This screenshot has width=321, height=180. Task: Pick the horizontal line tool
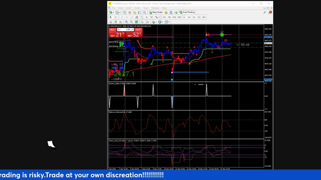tap(127, 17)
